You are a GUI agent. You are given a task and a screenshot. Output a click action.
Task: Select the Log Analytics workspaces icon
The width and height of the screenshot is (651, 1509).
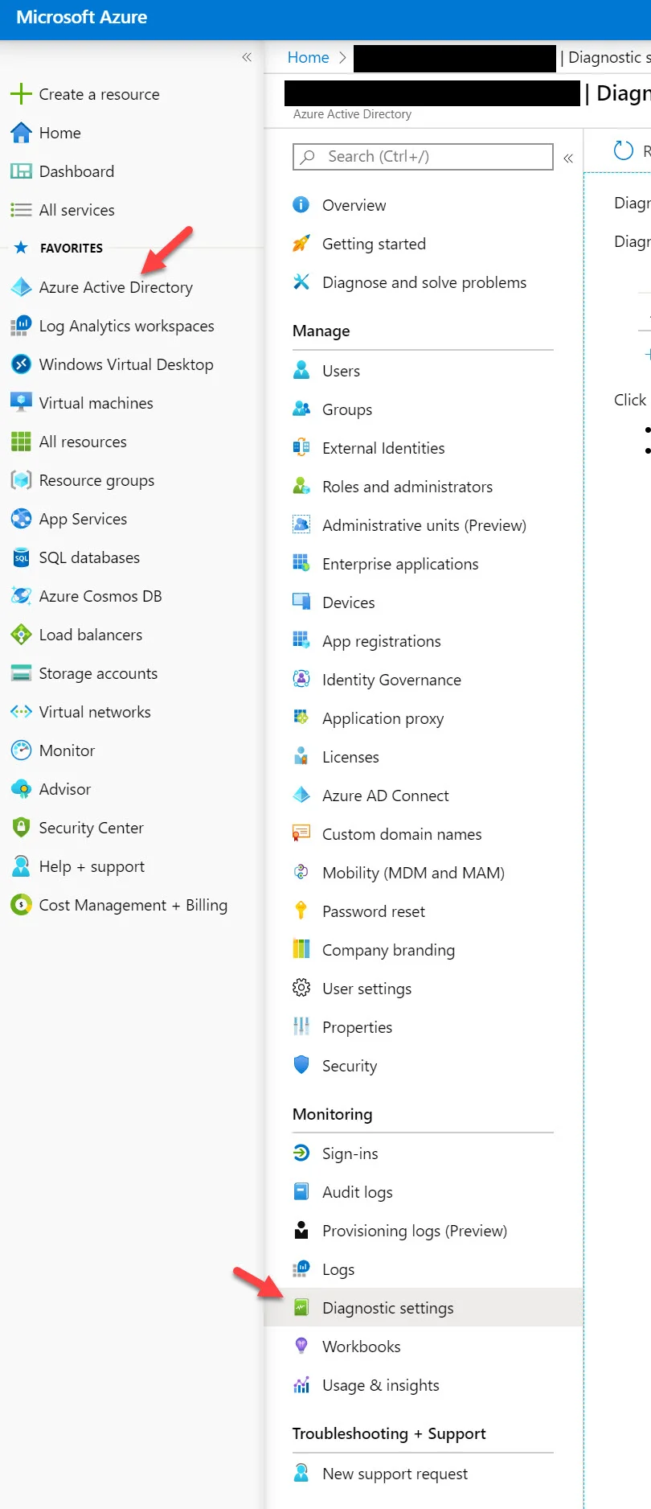point(21,326)
